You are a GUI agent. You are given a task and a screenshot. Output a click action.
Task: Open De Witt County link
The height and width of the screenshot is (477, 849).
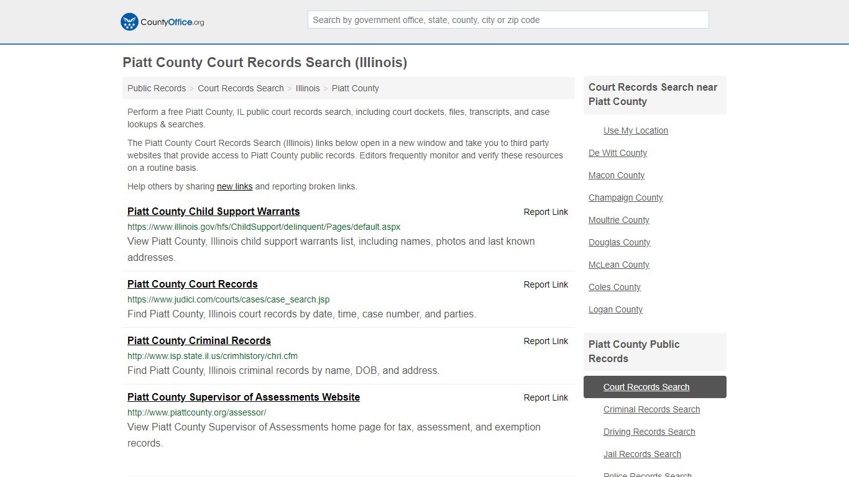pos(618,153)
